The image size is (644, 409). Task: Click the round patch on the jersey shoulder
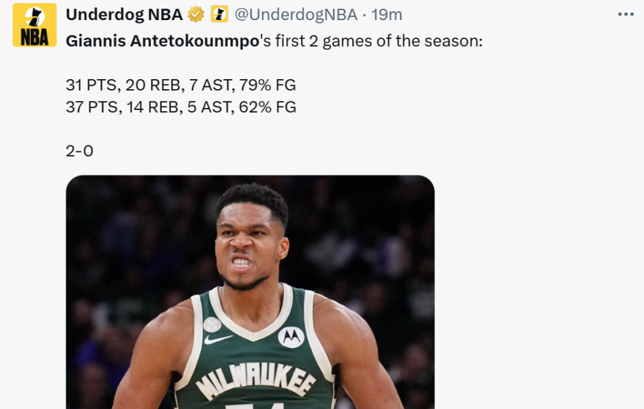(x=213, y=325)
